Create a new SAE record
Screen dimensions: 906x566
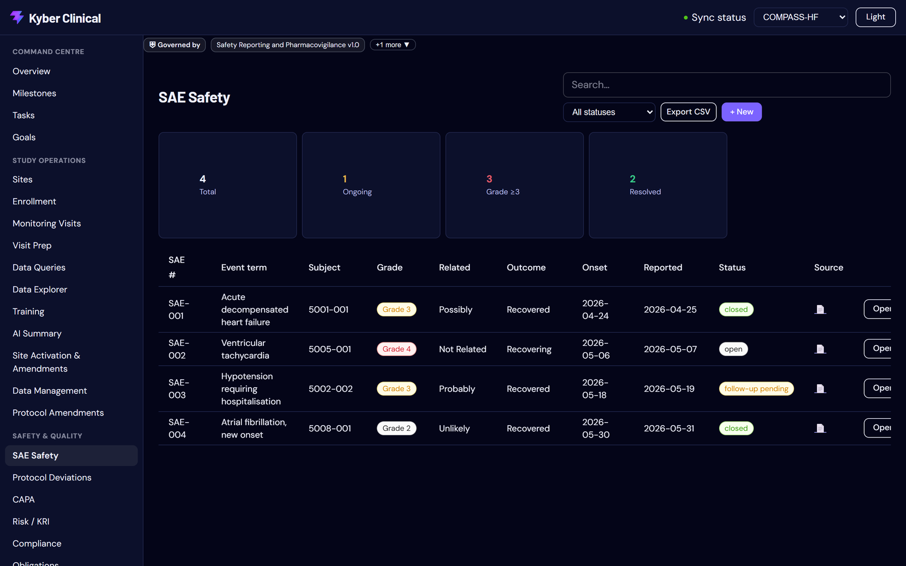(741, 112)
